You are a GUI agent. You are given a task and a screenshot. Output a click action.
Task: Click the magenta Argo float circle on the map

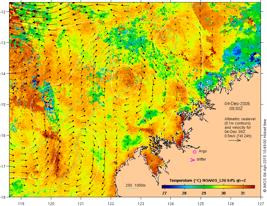click(98, 38)
